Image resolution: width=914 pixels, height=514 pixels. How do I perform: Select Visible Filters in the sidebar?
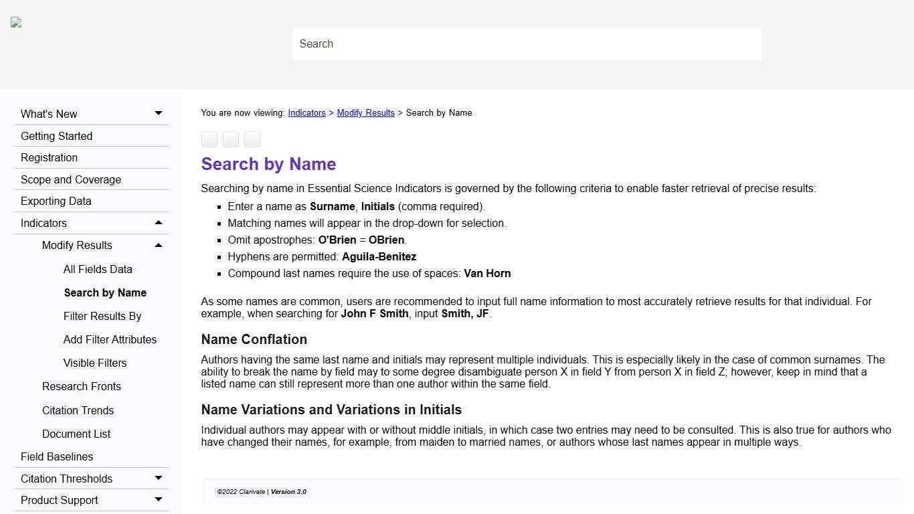(x=95, y=363)
